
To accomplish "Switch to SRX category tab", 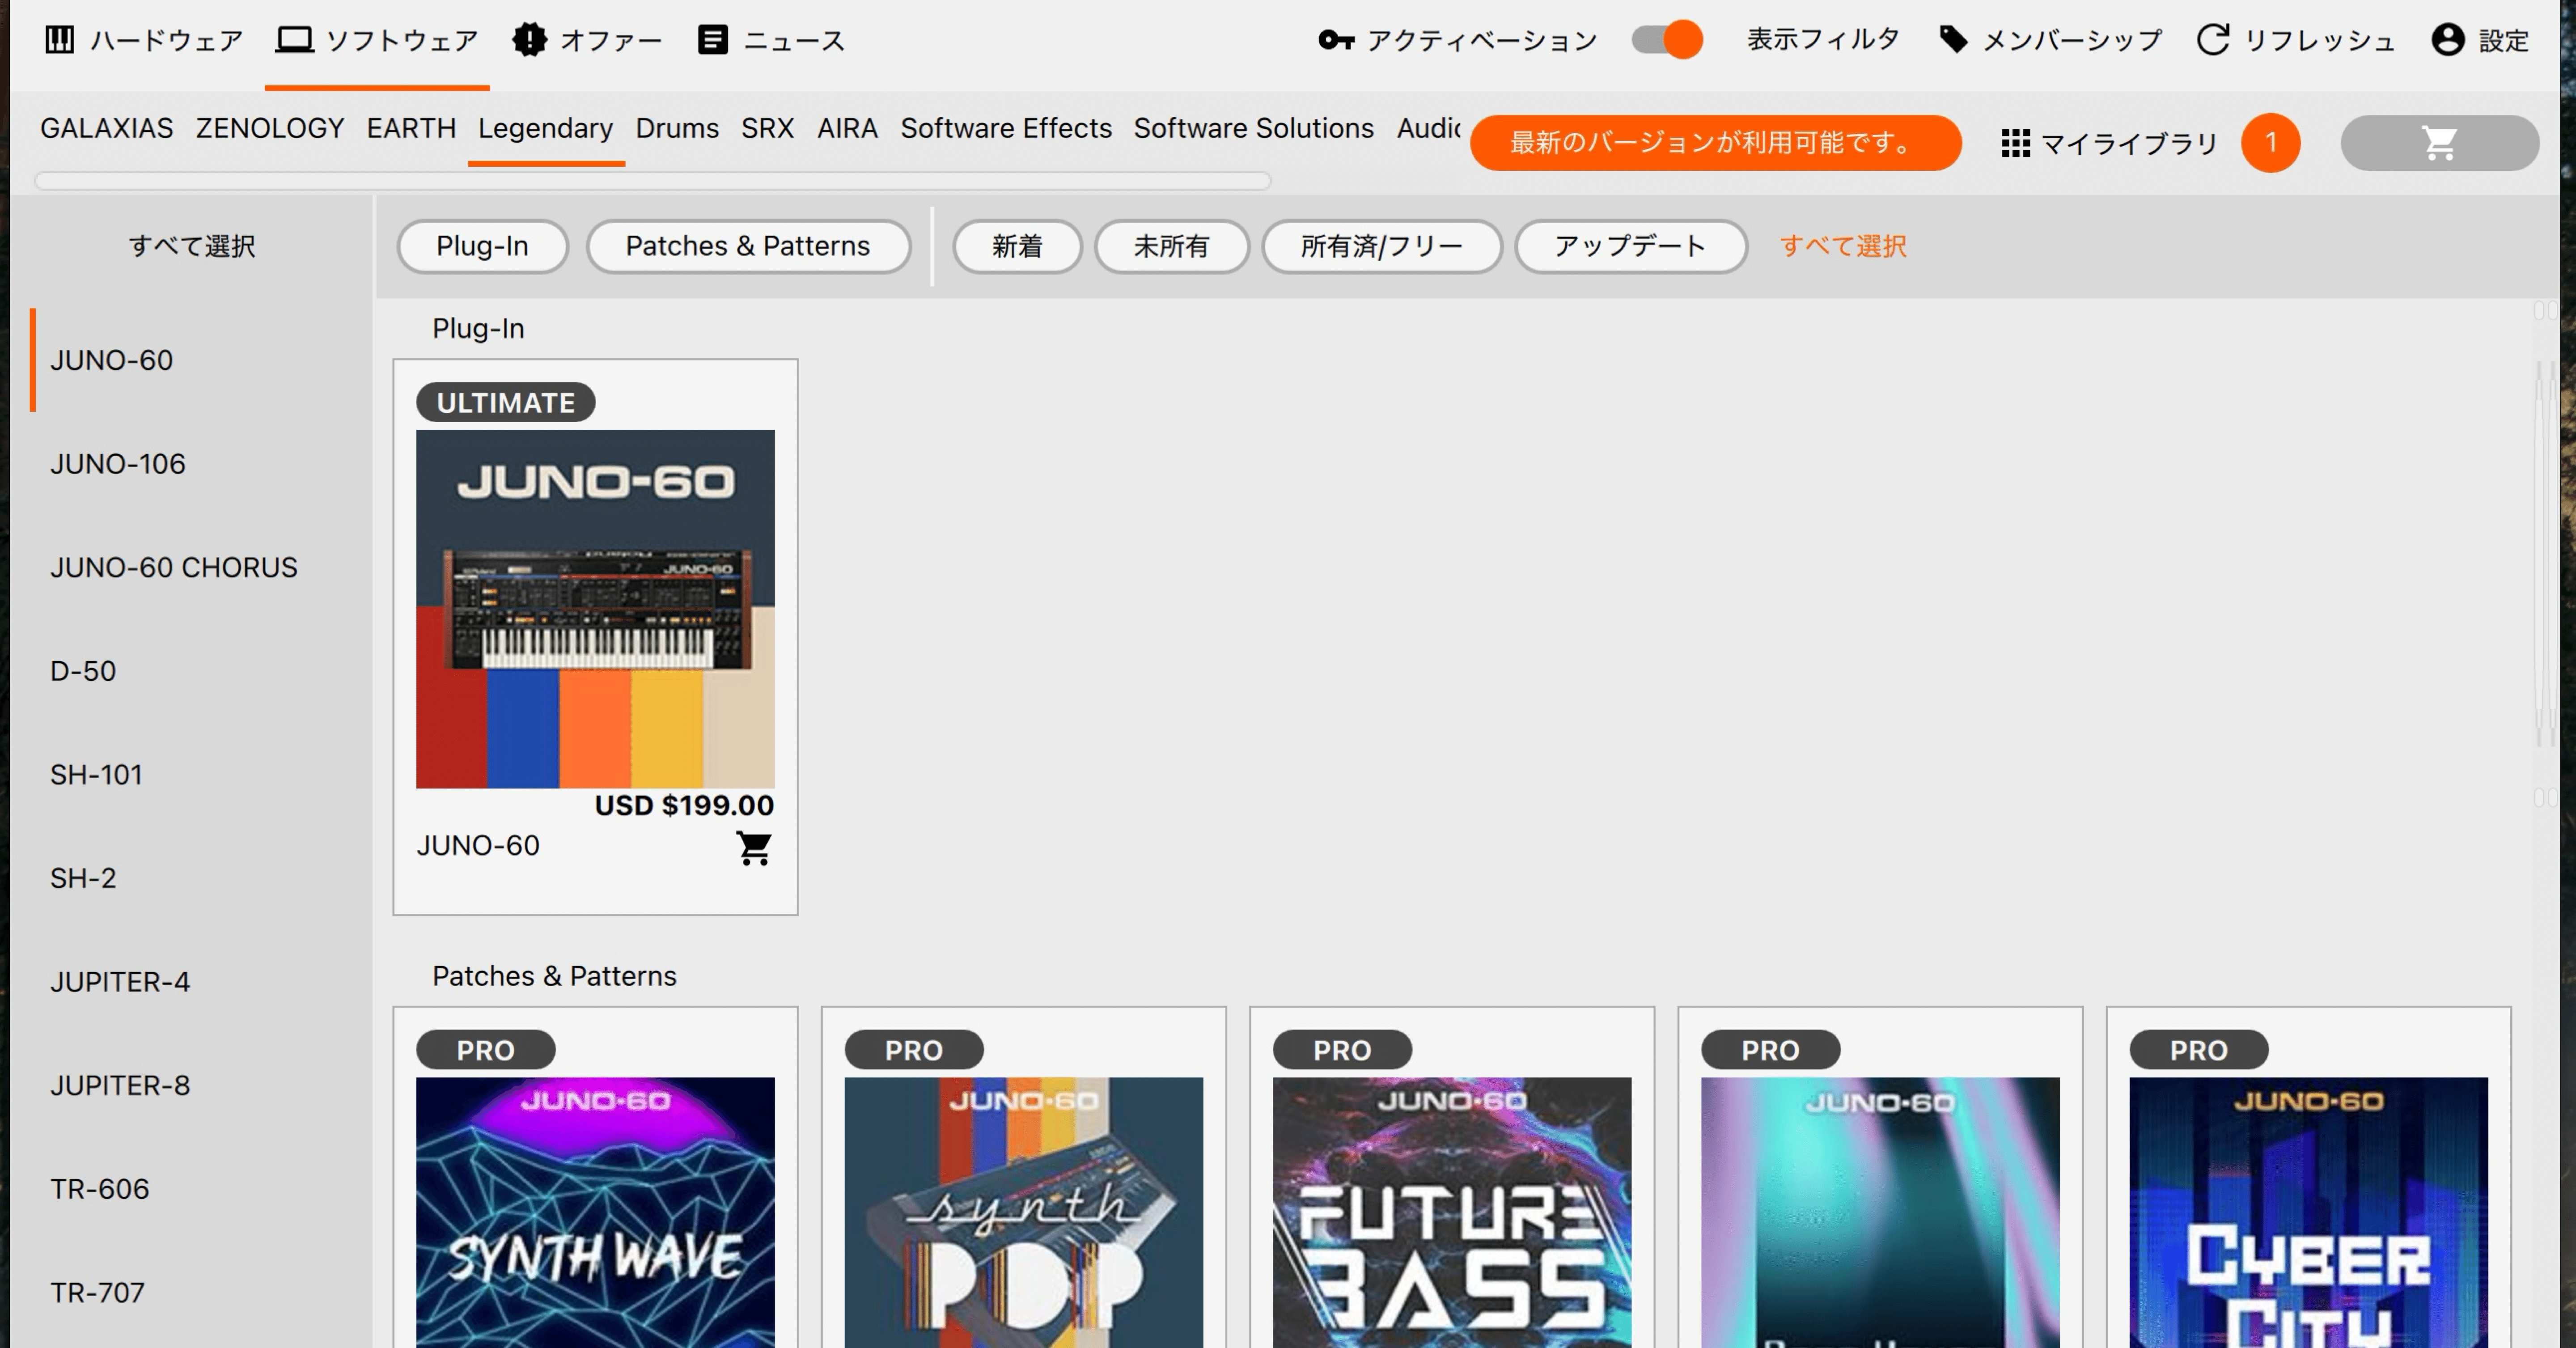I will pyautogui.click(x=767, y=128).
